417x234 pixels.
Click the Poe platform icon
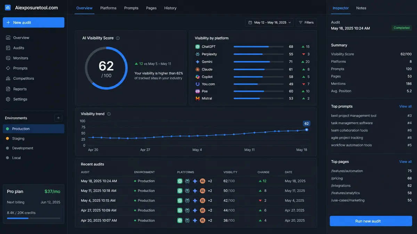pos(198,91)
